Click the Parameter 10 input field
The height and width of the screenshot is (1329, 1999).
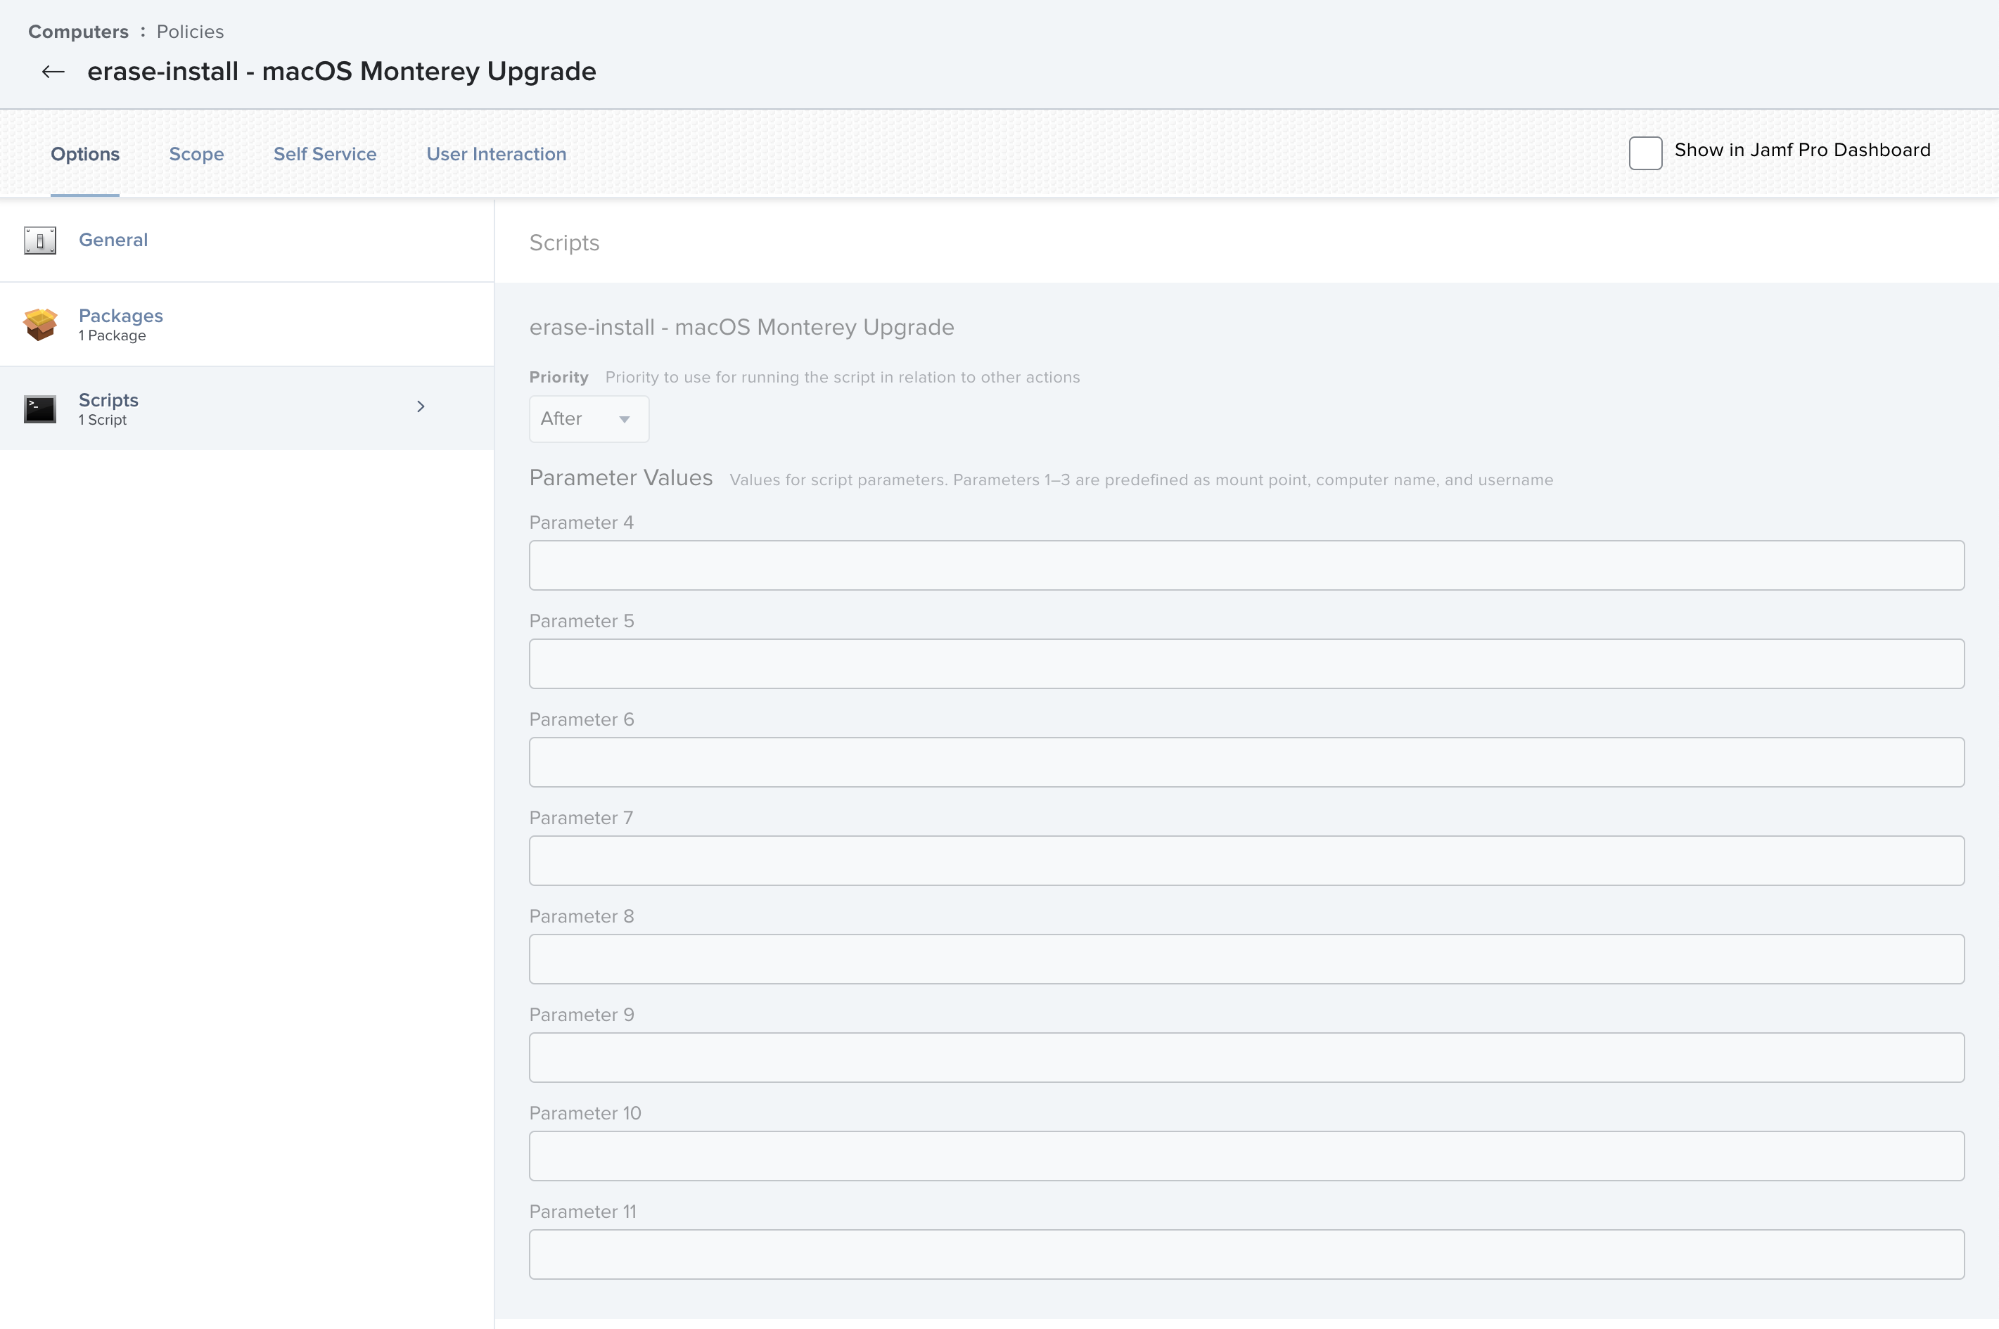[1246, 1156]
